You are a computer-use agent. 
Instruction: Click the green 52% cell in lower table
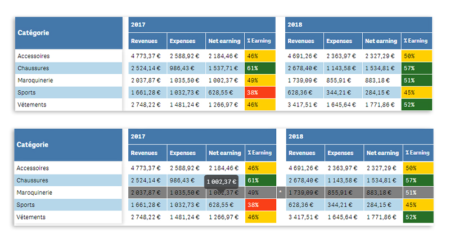[x=418, y=217]
